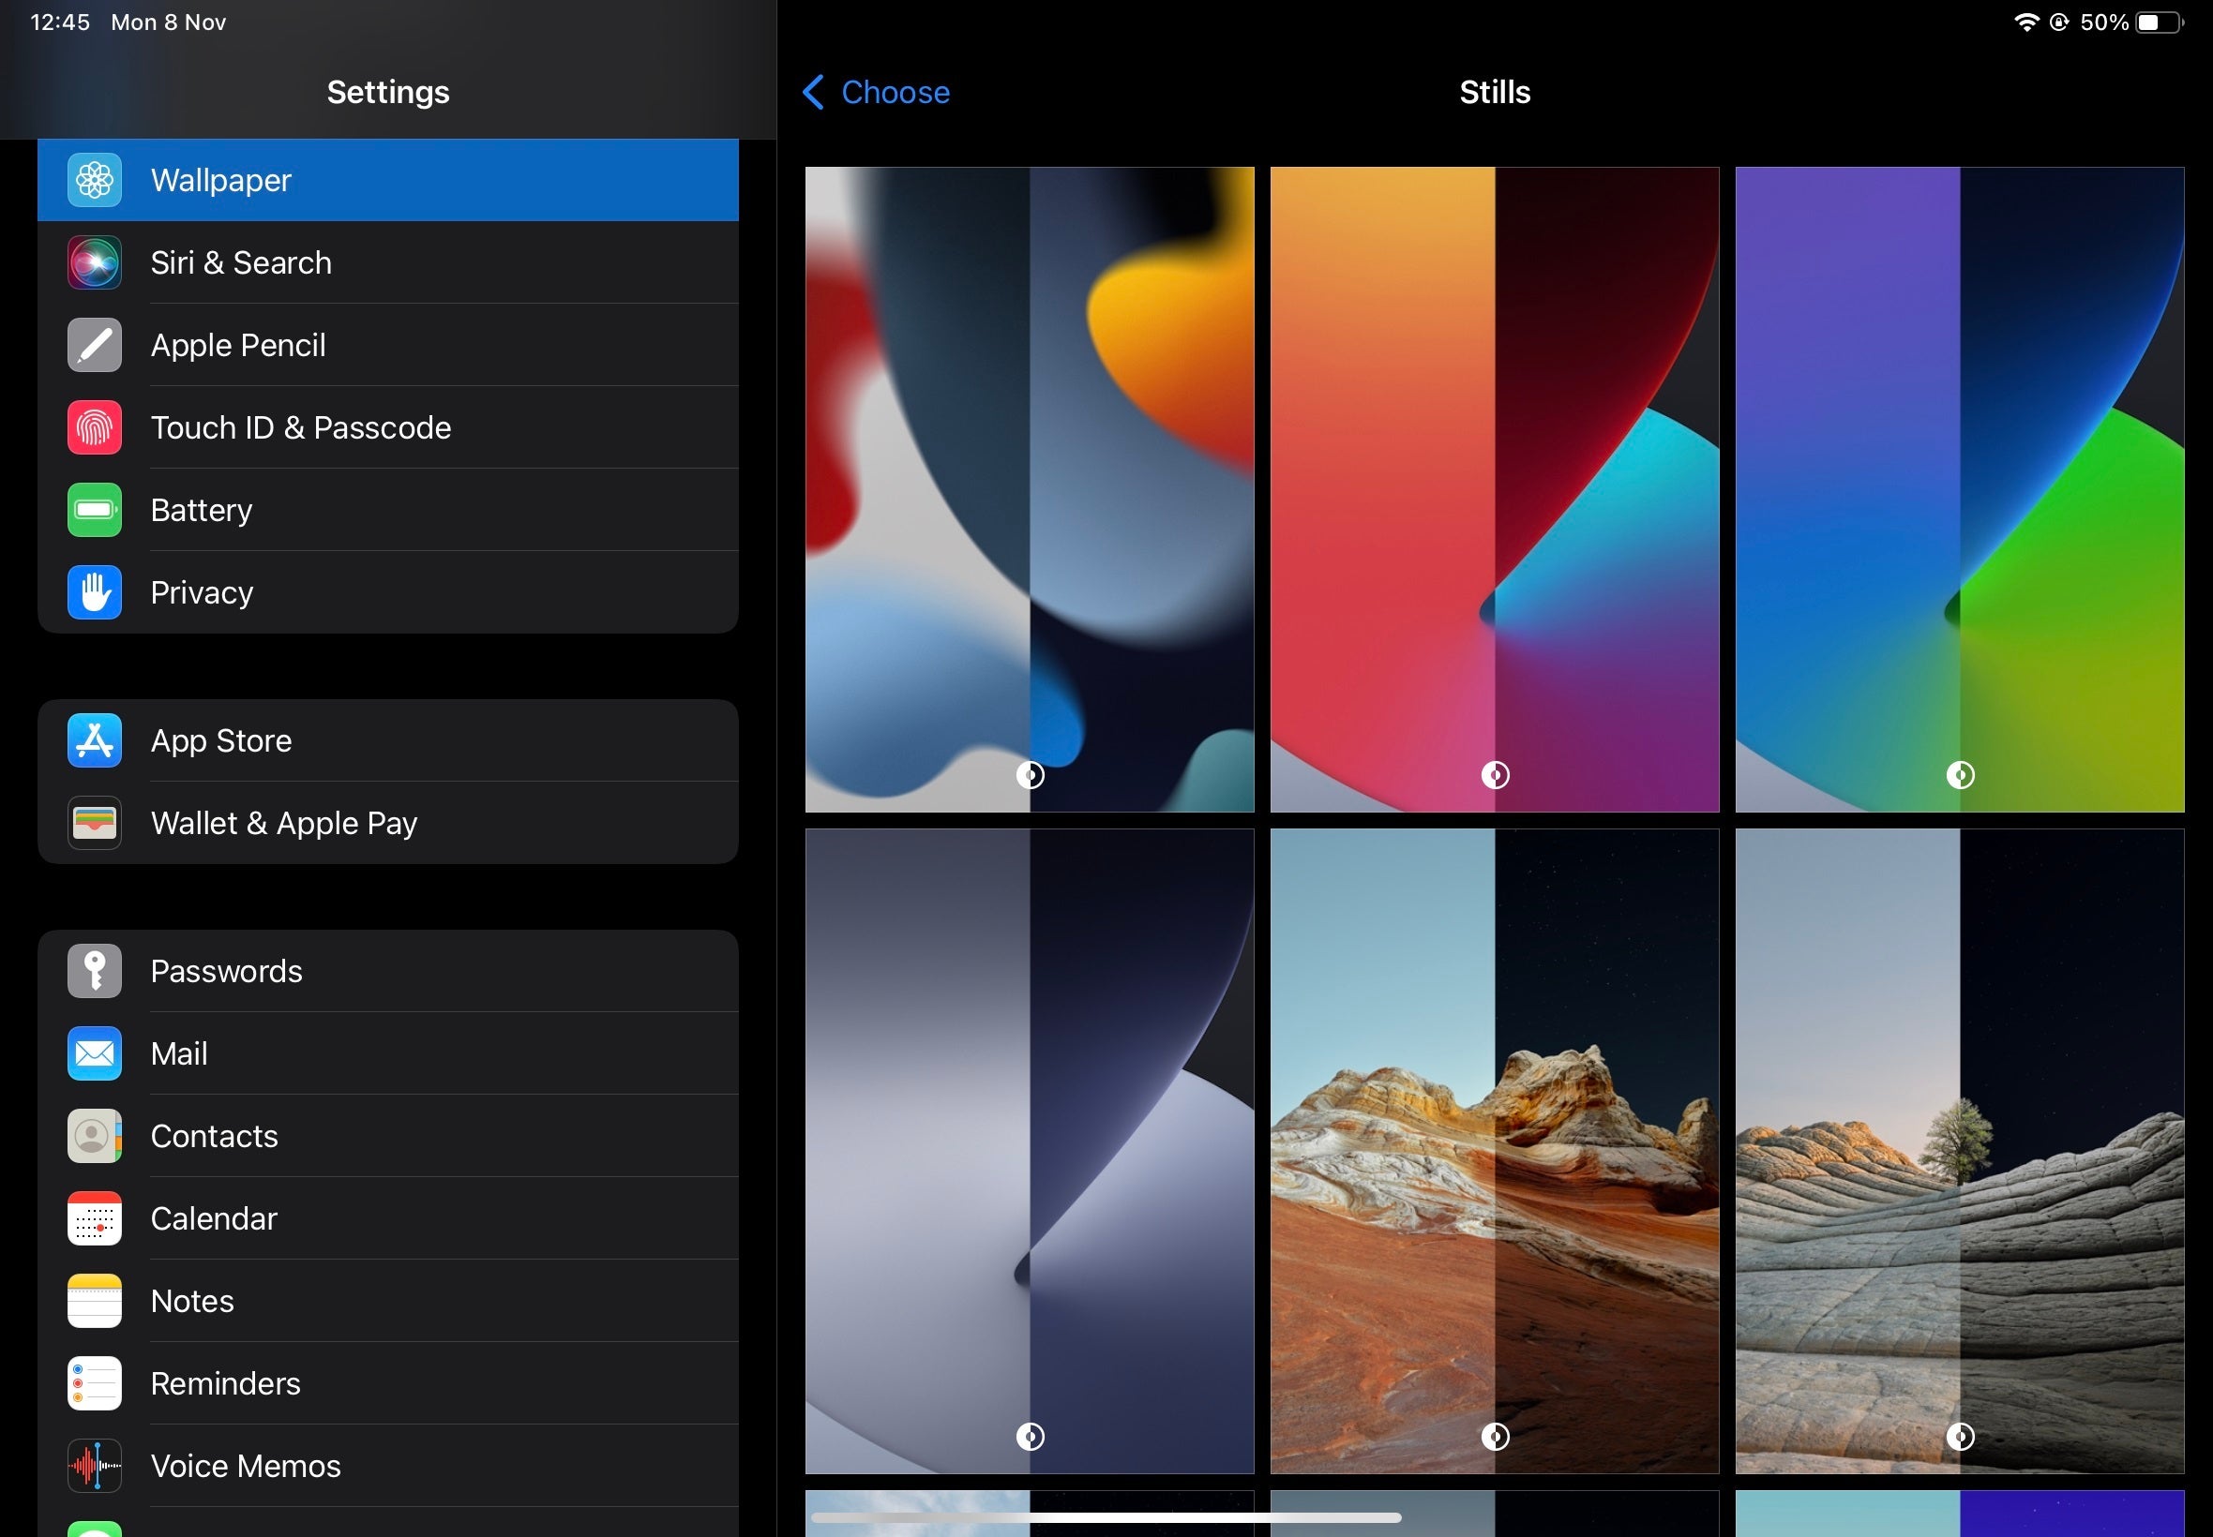Image resolution: width=2213 pixels, height=1537 pixels.
Task: Open Wallet & Apple Pay settings
Action: [x=388, y=823]
